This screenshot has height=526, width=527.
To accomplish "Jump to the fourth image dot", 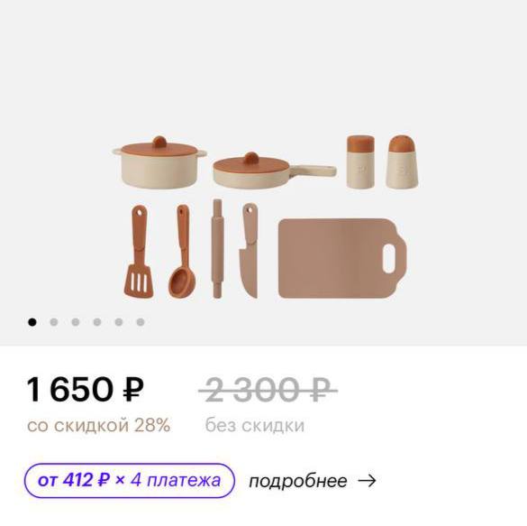I will coord(97,322).
